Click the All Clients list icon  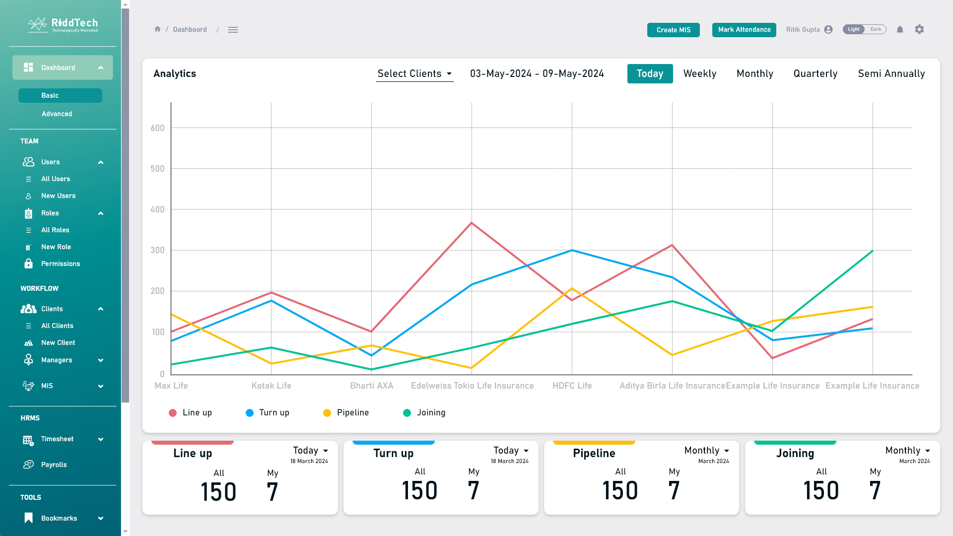coord(28,326)
